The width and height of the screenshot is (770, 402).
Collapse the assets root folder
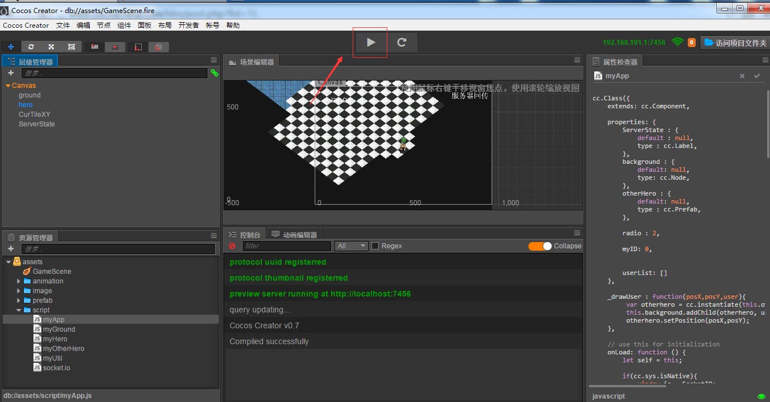point(9,262)
